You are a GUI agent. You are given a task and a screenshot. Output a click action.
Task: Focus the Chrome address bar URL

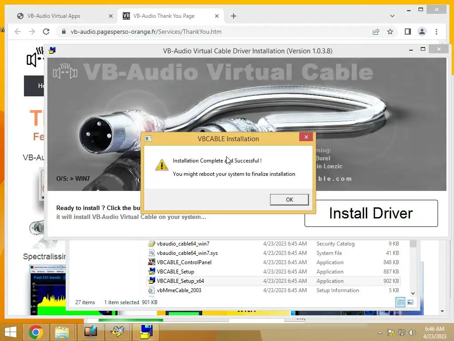point(146,32)
